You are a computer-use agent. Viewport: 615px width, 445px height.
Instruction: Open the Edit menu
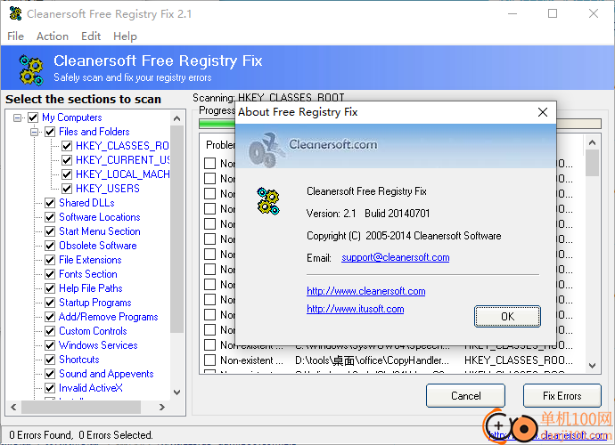[91, 36]
